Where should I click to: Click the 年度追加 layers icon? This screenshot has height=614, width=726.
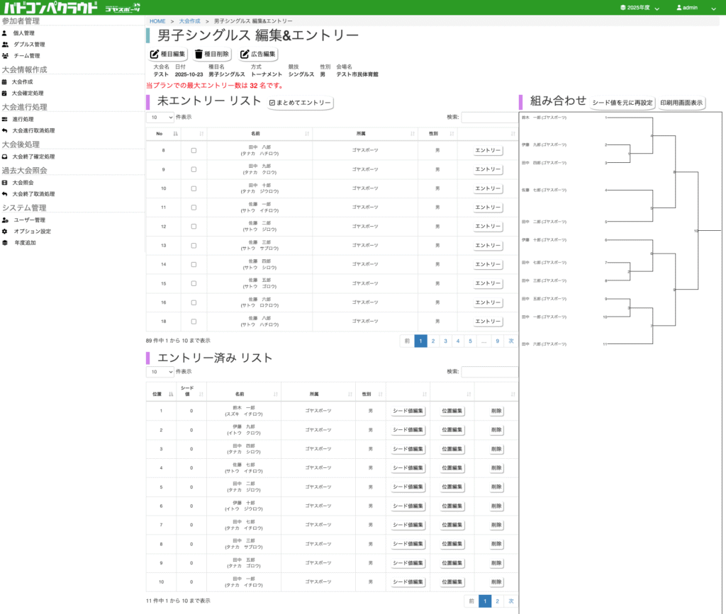pyautogui.click(x=5, y=243)
